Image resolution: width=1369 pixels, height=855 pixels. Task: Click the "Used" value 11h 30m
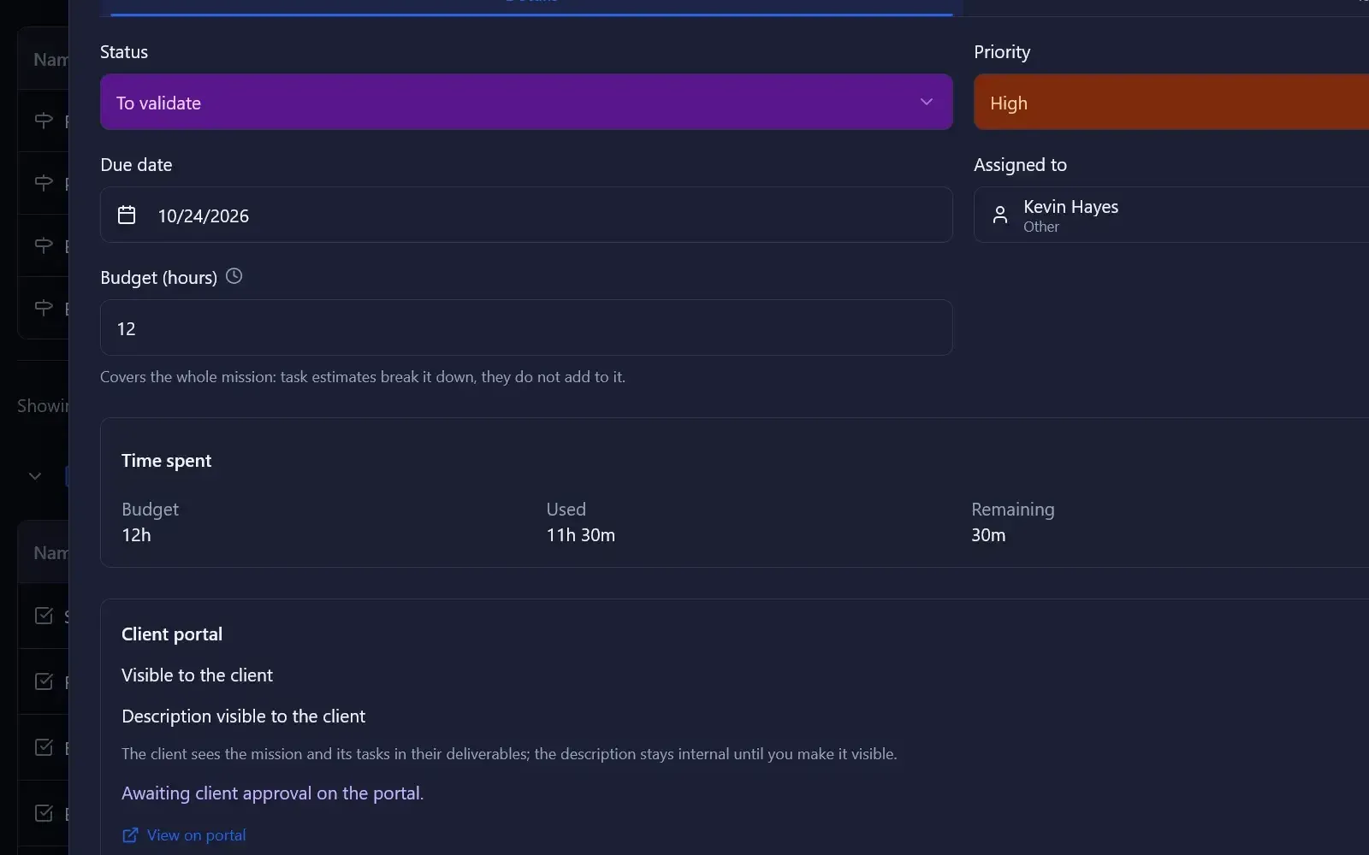coord(581,535)
